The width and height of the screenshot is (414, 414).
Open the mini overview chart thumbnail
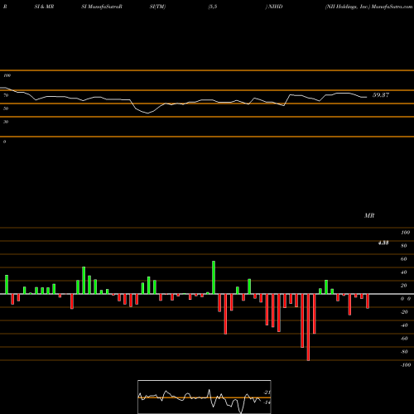[x=205, y=397]
